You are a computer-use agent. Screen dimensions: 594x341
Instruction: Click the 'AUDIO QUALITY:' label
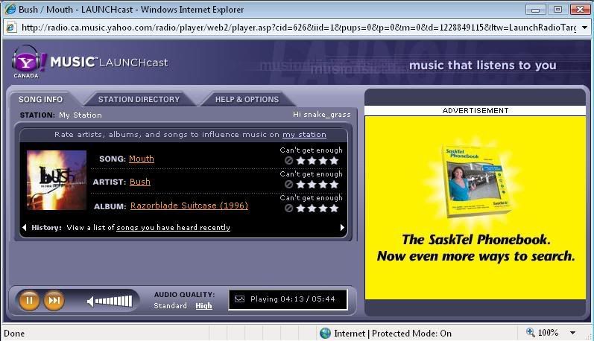185,294
